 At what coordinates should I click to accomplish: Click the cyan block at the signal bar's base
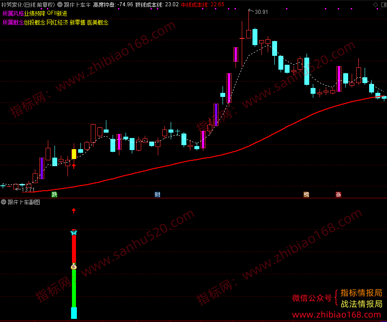pos(74,313)
